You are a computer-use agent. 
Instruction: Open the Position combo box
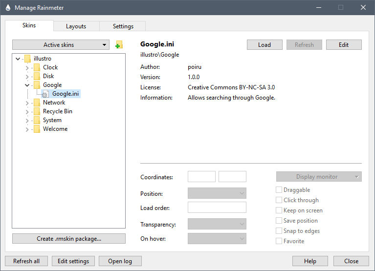(x=217, y=193)
